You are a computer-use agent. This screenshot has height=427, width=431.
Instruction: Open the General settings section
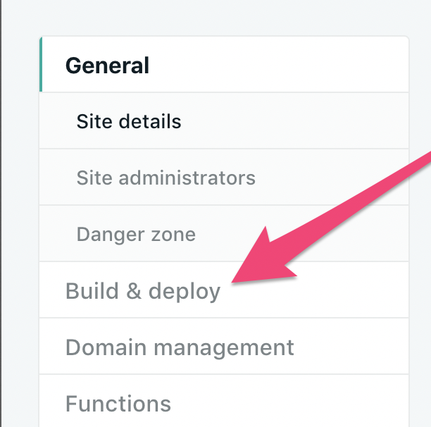[x=107, y=66]
